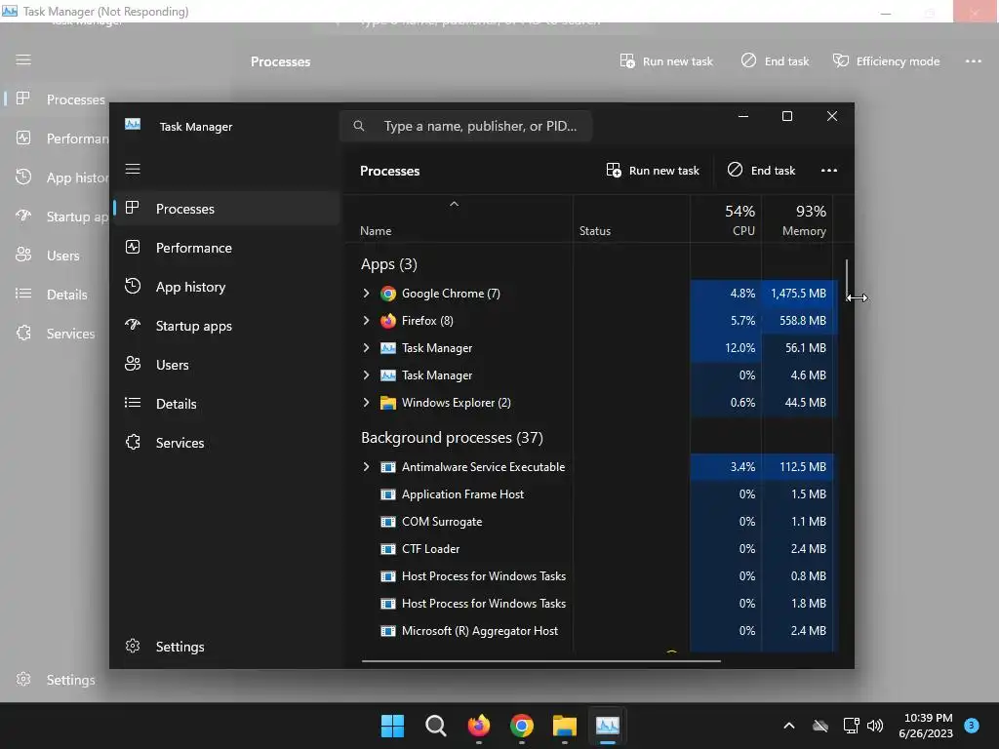This screenshot has width=999, height=749.
Task: Click the Windows Explorer folder icon in process list
Action: pos(388,403)
